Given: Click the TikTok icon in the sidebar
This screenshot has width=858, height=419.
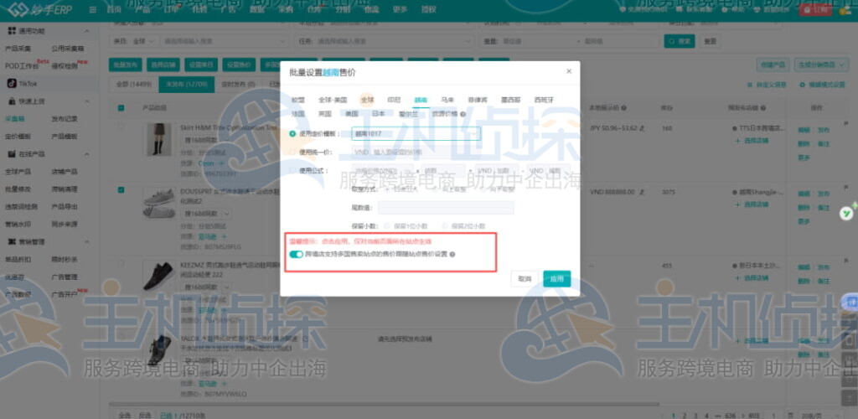Looking at the screenshot, I should [x=13, y=84].
